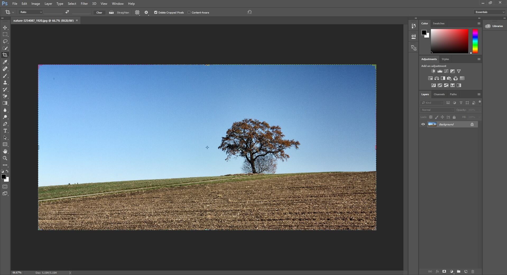Open the crop aspect Ratio dropdown
This screenshot has width=507, height=275.
tap(30, 12)
